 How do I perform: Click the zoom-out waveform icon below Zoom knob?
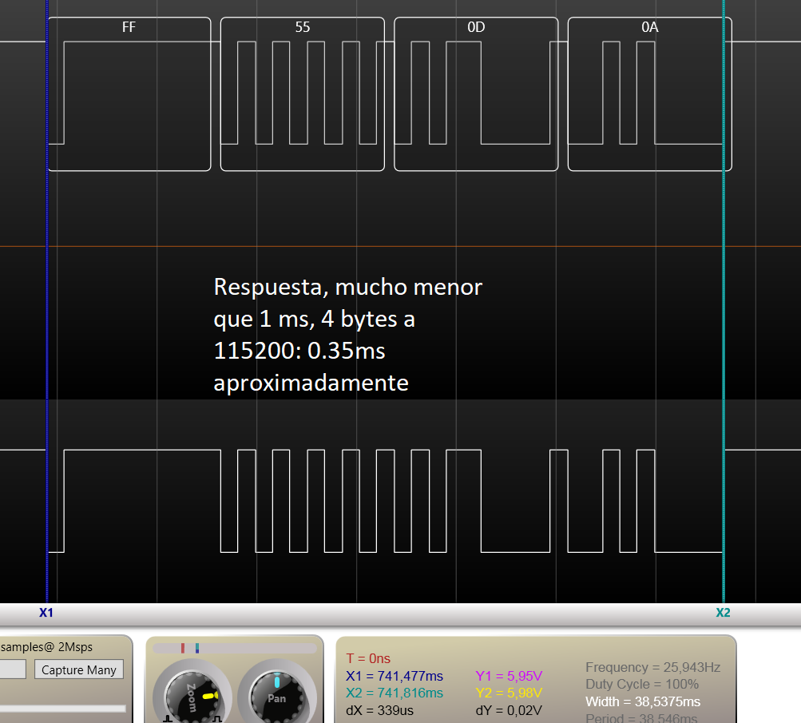tap(168, 720)
